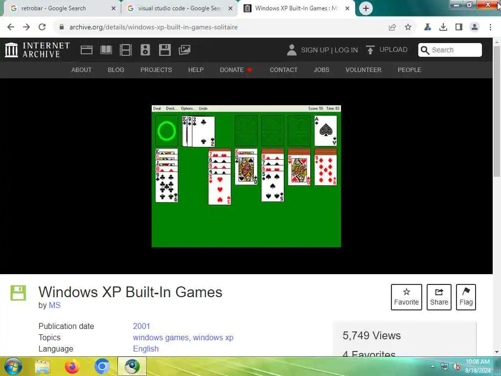Click the site lock icon in the address bar
This screenshot has width=501, height=376.
62,27
